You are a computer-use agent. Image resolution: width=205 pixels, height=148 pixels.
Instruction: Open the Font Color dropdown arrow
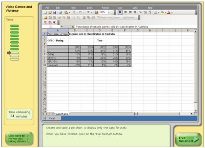(172, 12)
